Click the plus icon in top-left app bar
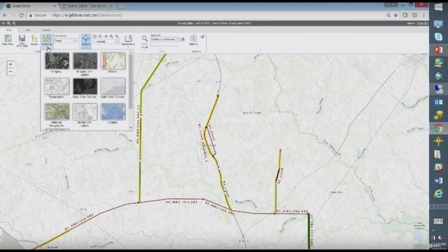 click(x=3, y=23)
